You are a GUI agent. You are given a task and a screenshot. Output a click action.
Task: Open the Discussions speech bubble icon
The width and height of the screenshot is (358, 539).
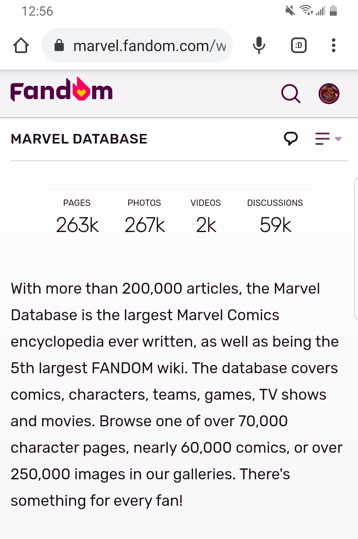[291, 139]
